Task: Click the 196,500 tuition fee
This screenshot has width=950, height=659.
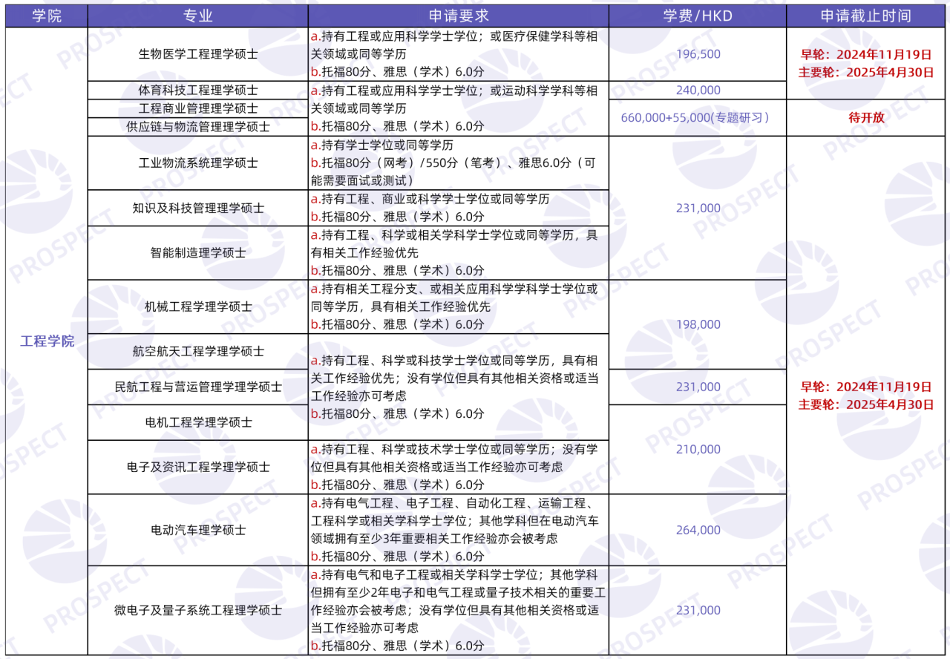Action: click(x=698, y=54)
